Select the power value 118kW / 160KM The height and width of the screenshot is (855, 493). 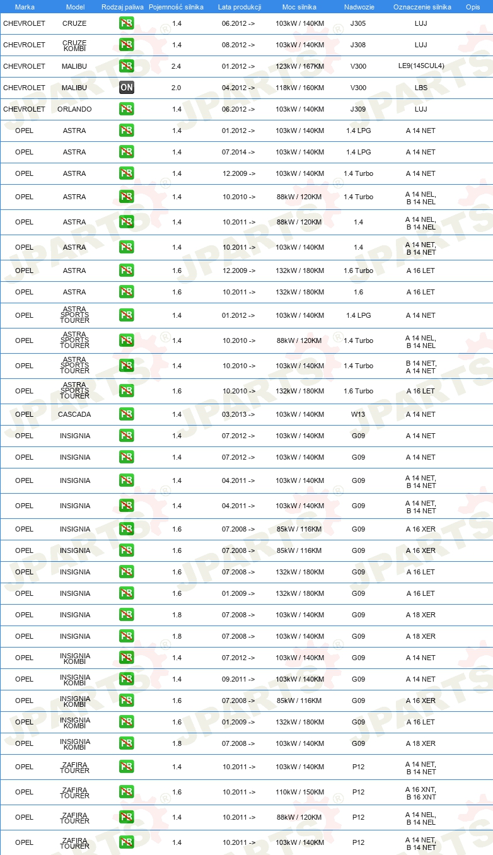coord(300,88)
